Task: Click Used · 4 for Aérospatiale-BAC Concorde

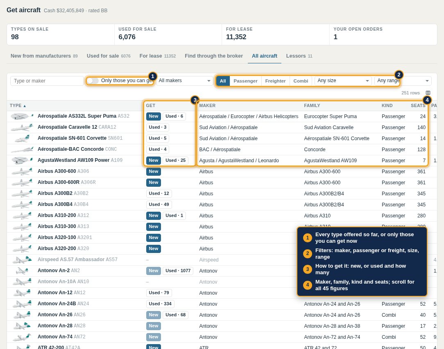Action: pyautogui.click(x=158, y=149)
